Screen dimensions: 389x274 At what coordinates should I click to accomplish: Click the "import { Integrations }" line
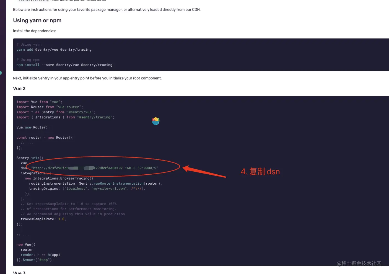point(65,117)
